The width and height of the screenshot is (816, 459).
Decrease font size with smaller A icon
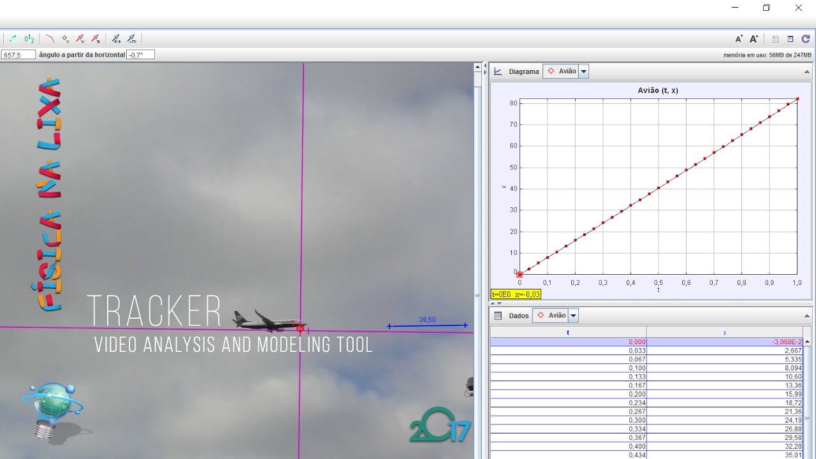pos(739,39)
